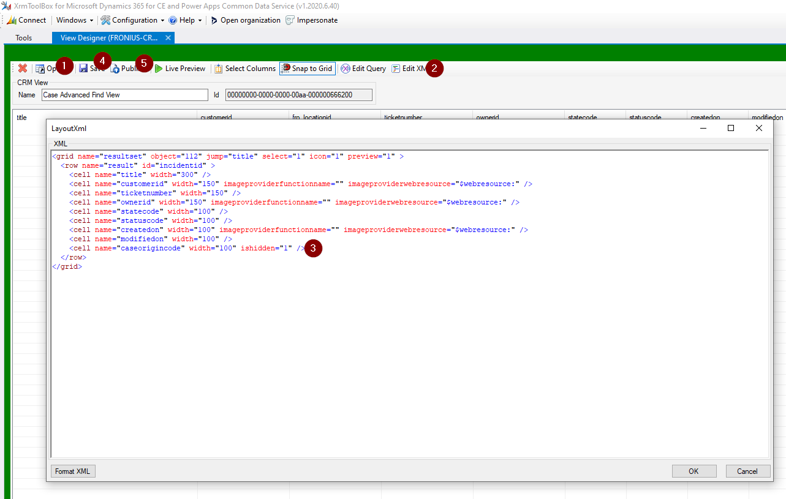Click the cell name="createdon" XML line
Screen dimensions: 786x499
click(298, 230)
